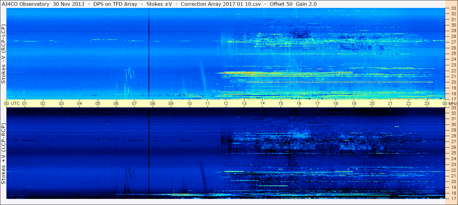Select the 'Offset 50' value in the header
The image size is (458, 205).
(281, 4)
